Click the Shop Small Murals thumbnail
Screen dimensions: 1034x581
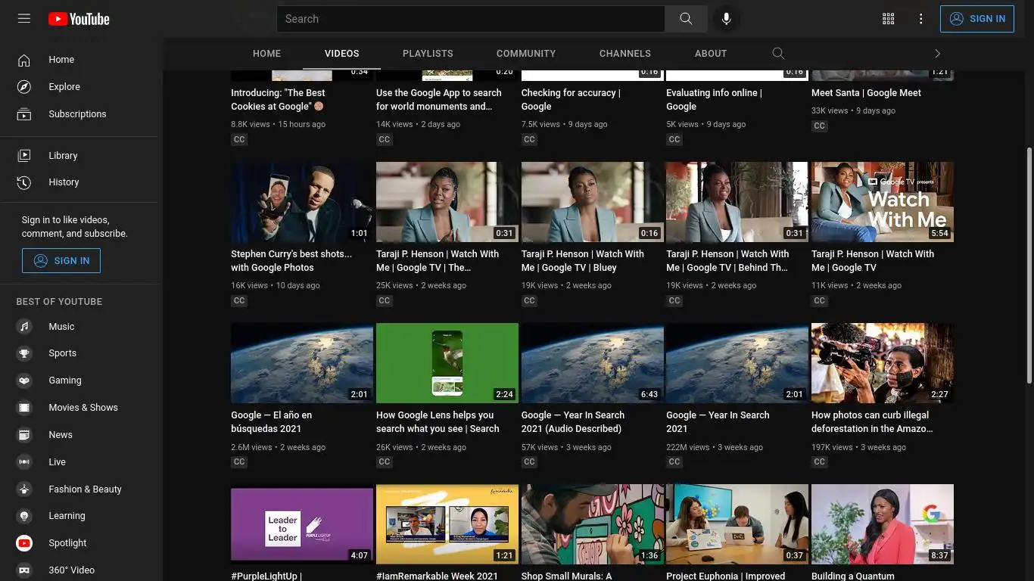[593, 524]
